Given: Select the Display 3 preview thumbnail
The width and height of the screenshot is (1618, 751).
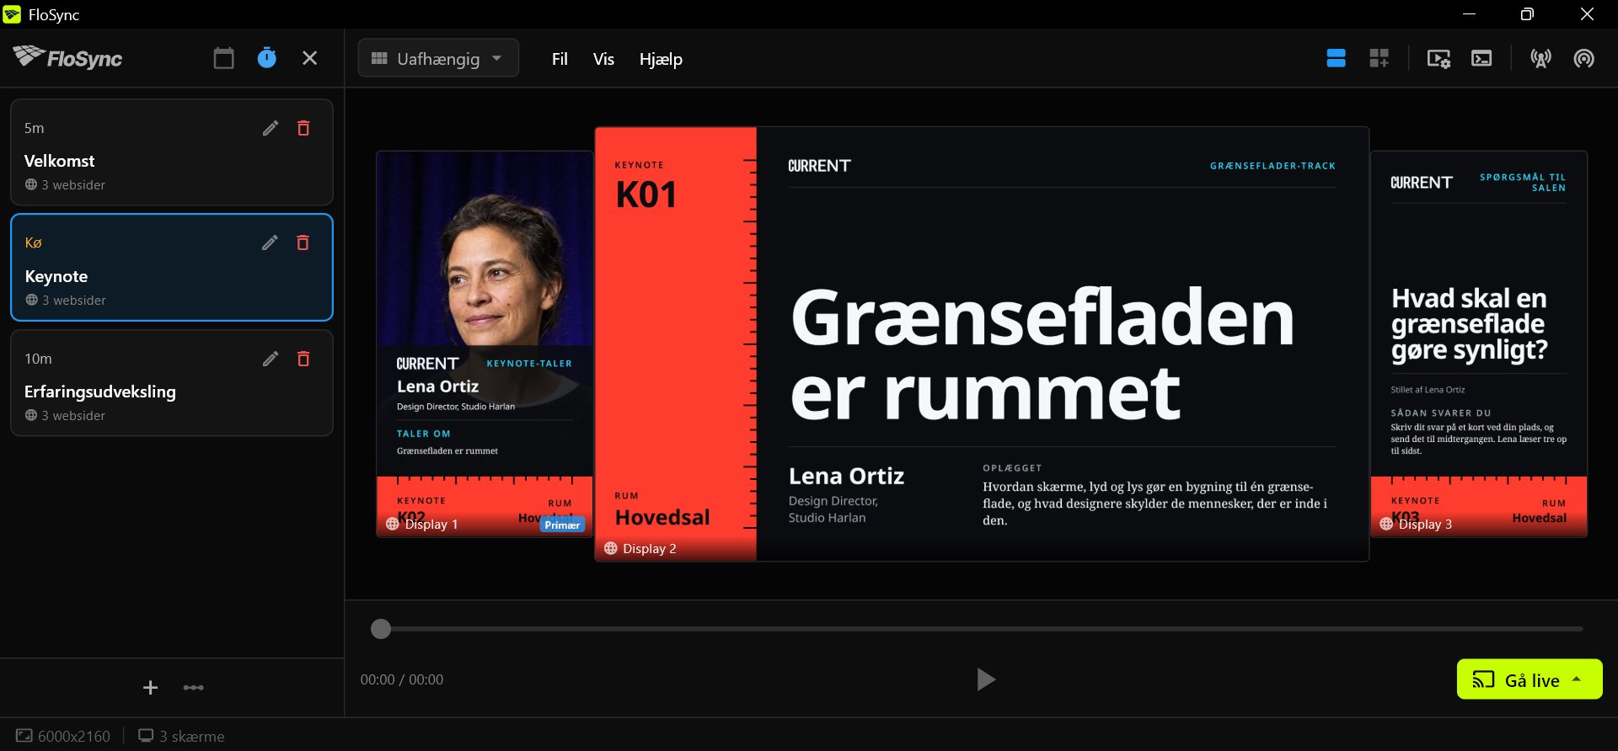Looking at the screenshot, I should point(1479,344).
